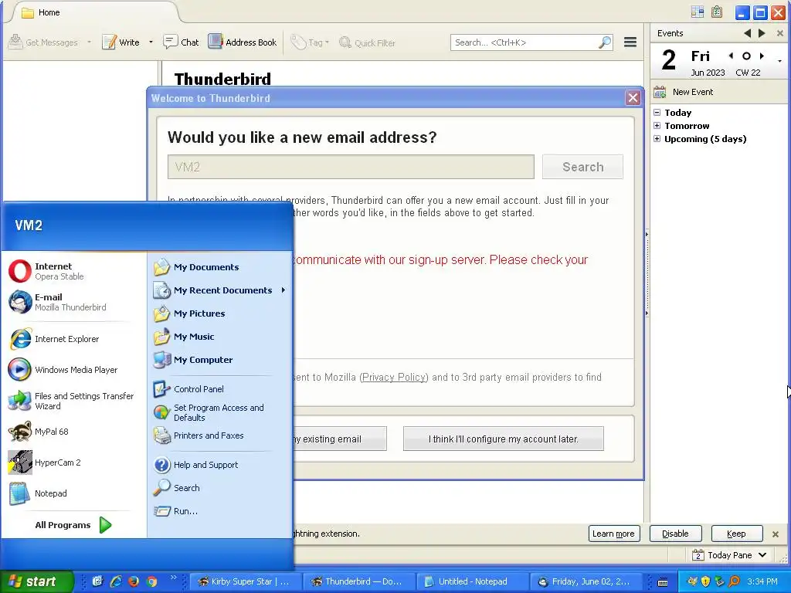This screenshot has width=791, height=593.
Task: Dismiss the Lightning notification bar
Action: click(x=776, y=534)
